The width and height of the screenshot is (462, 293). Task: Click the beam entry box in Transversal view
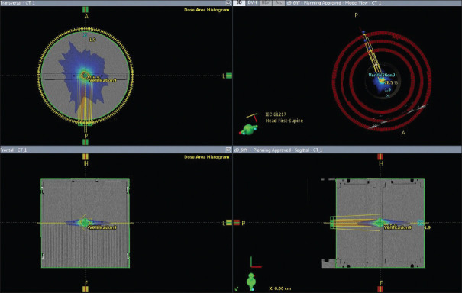pos(86,123)
